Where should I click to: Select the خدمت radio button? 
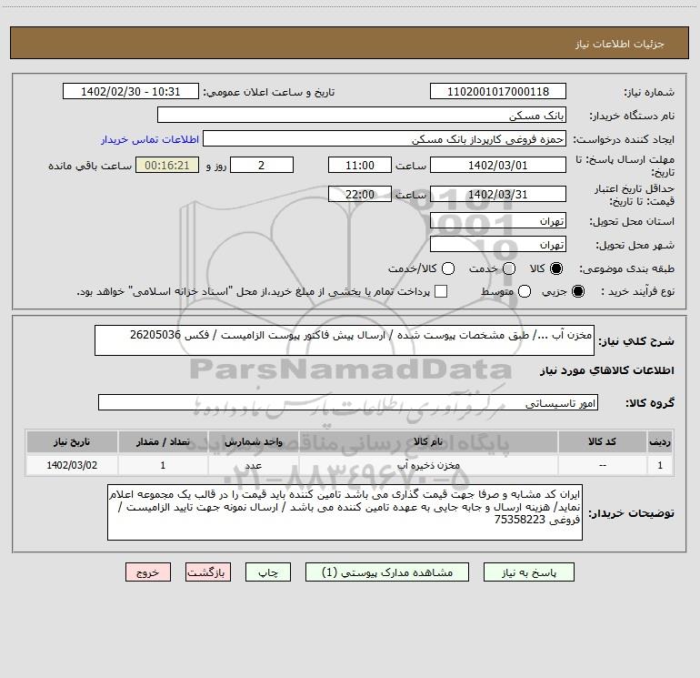pyautogui.click(x=509, y=268)
